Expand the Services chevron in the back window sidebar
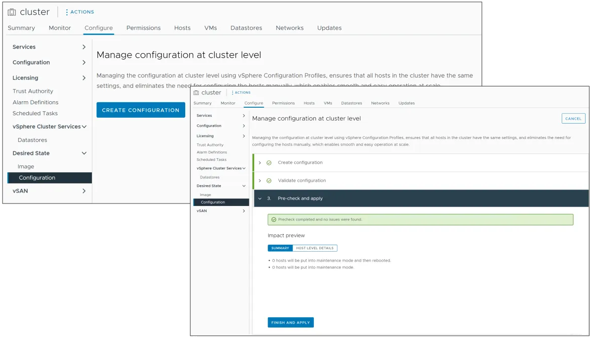 [x=84, y=47]
